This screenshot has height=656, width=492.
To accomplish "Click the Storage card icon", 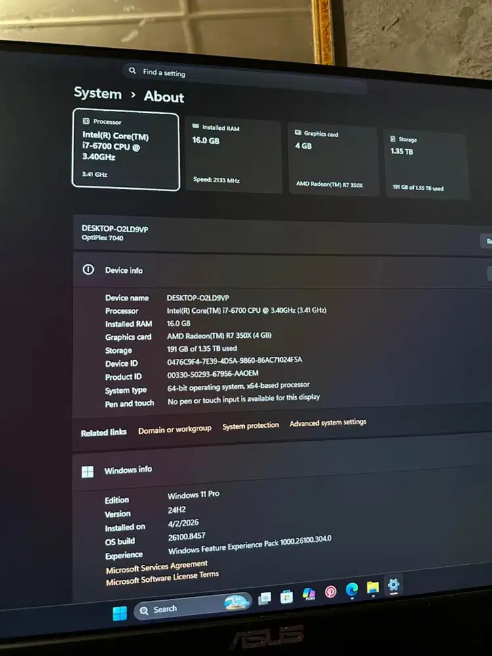I will (x=393, y=138).
